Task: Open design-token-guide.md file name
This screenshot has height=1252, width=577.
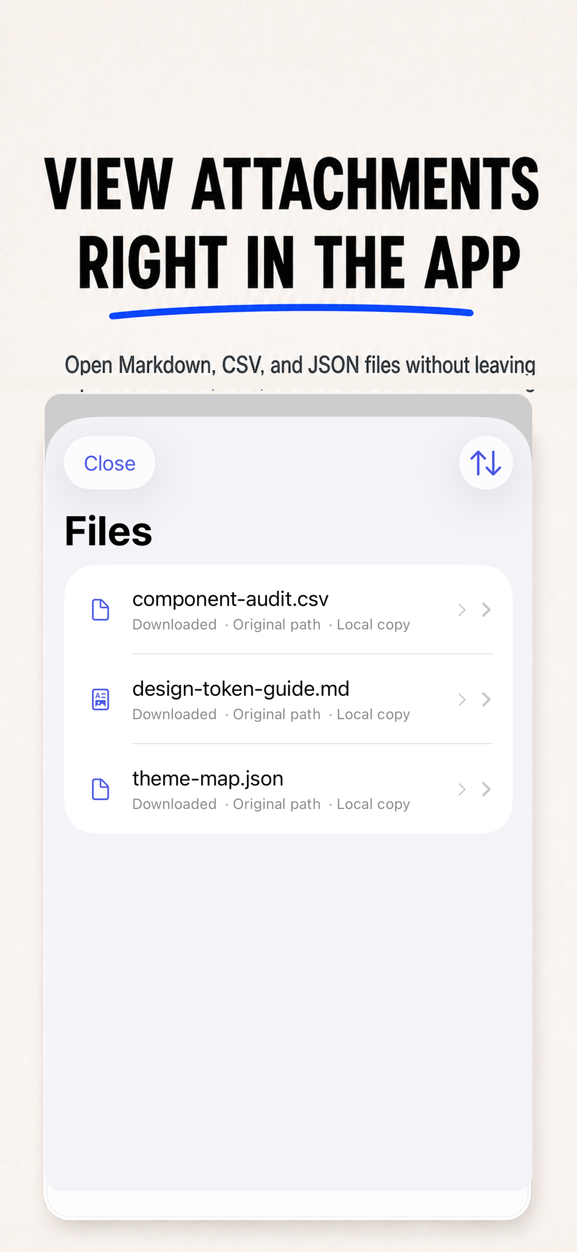Action: tap(241, 689)
